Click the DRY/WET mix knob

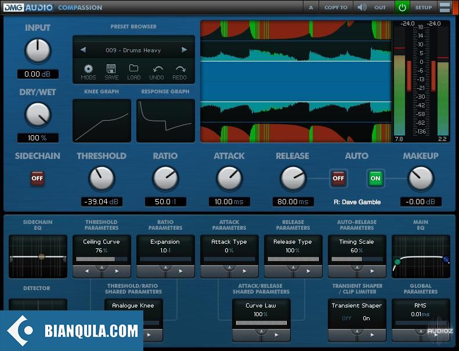click(38, 115)
